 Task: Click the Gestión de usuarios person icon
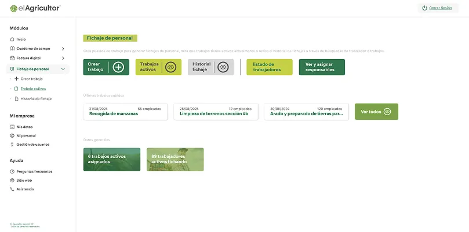click(12, 145)
